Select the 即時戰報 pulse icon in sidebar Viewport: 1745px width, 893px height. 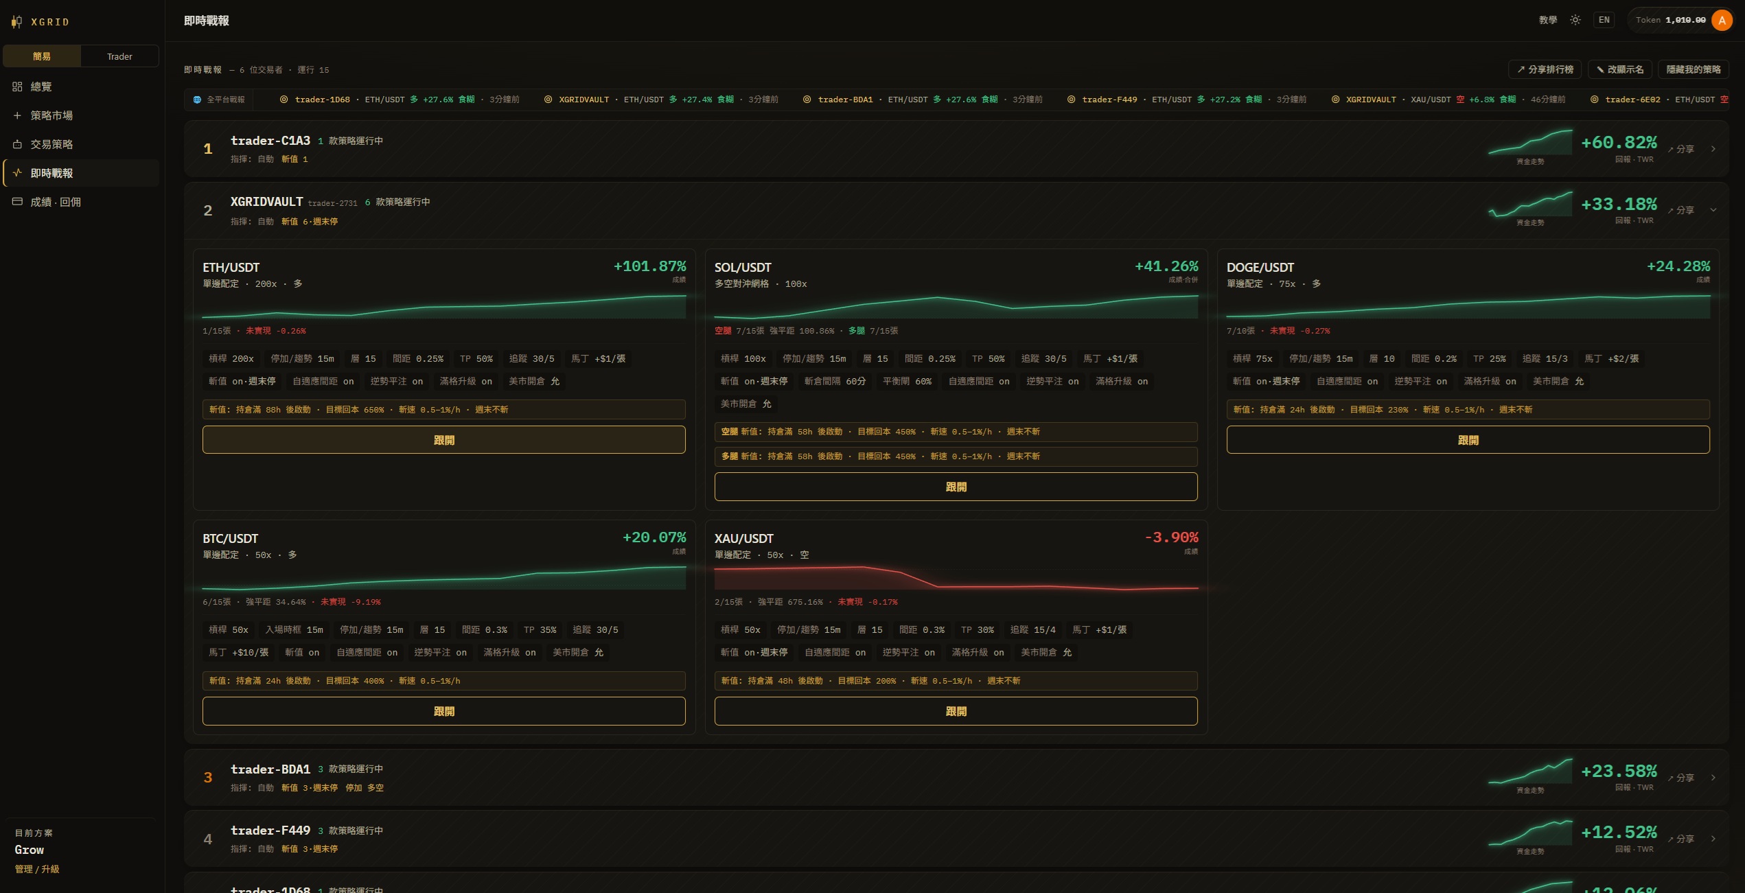click(x=17, y=173)
